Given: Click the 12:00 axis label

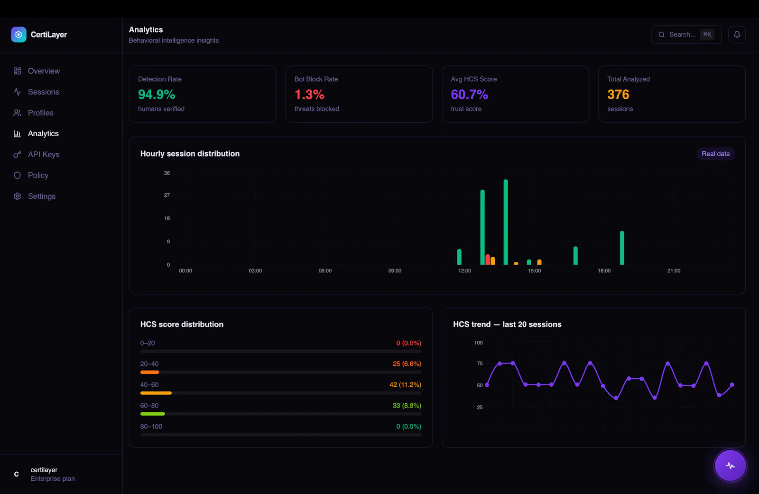Looking at the screenshot, I should [x=464, y=271].
